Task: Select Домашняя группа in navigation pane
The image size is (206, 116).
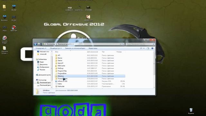Action: [x=43, y=75]
